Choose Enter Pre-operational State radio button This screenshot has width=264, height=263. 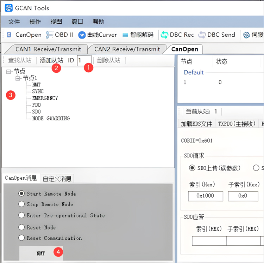pos(21,215)
